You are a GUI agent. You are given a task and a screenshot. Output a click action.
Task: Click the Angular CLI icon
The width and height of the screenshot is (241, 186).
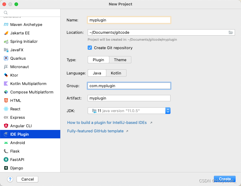click(6, 126)
